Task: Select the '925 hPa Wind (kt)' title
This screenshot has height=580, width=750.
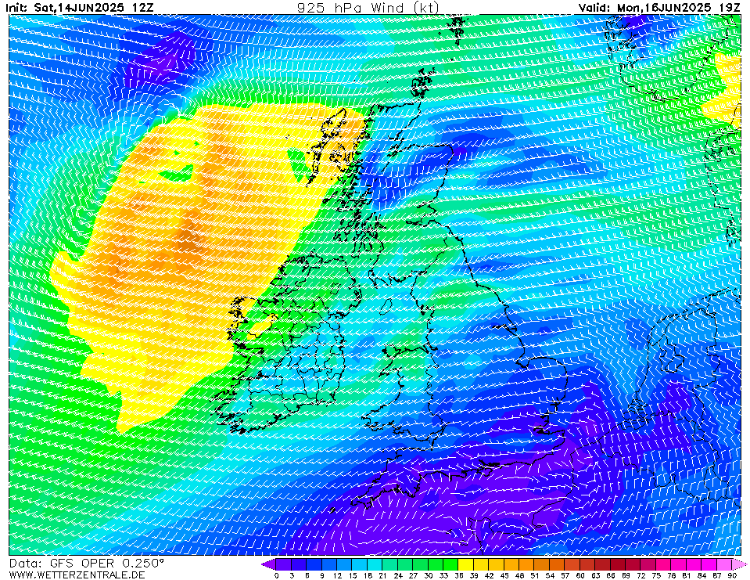Action: (368, 8)
